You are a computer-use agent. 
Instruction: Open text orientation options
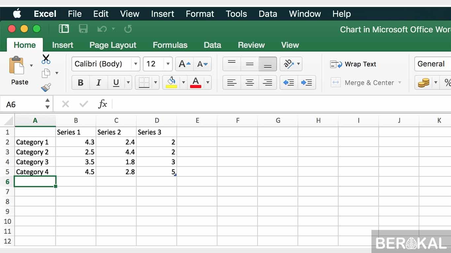[x=291, y=64]
